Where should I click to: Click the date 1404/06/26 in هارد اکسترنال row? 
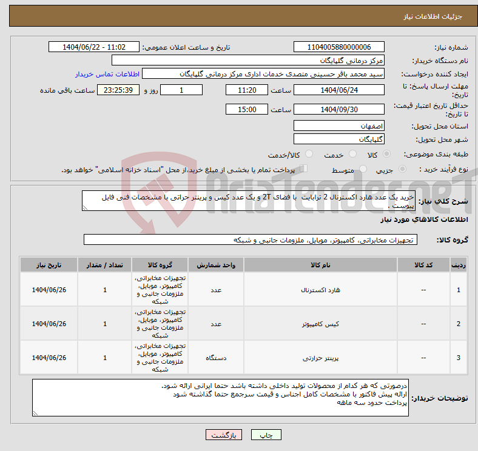pyautogui.click(x=49, y=290)
